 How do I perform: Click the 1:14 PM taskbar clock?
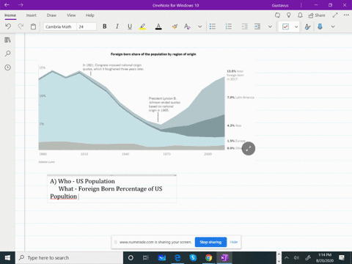(x=325, y=257)
